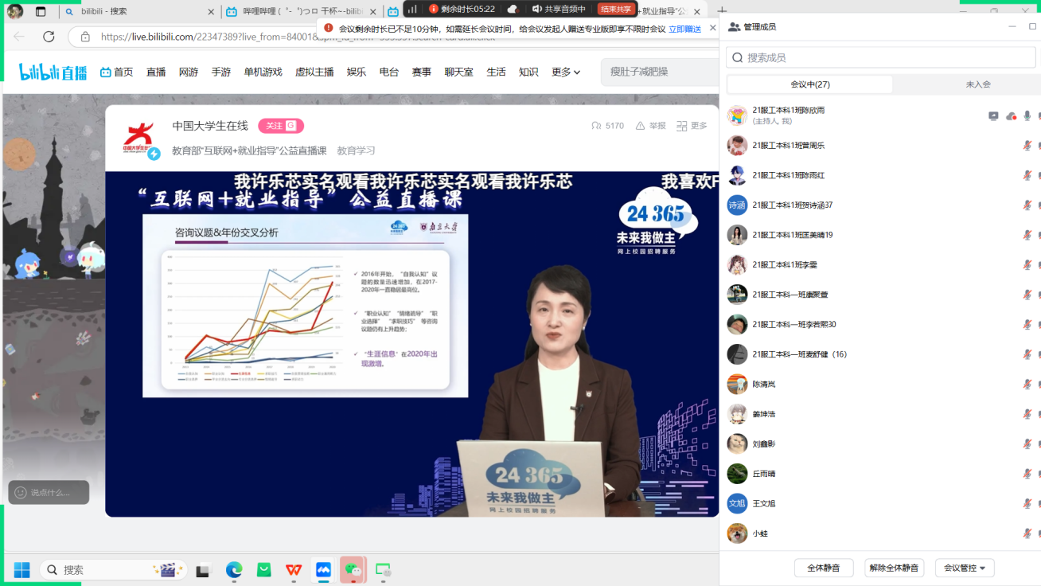The height and width of the screenshot is (586, 1041).
Task: Click the report (举报) warning icon
Action: click(640, 126)
